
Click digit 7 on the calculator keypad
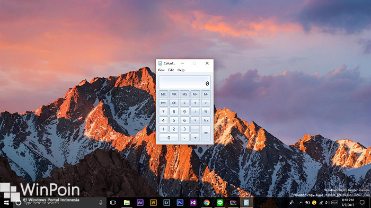coord(163,112)
